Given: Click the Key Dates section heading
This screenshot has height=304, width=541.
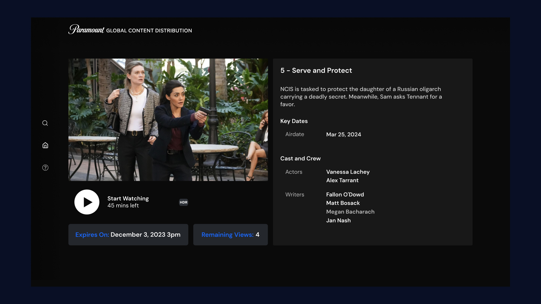Looking at the screenshot, I should pos(294,121).
